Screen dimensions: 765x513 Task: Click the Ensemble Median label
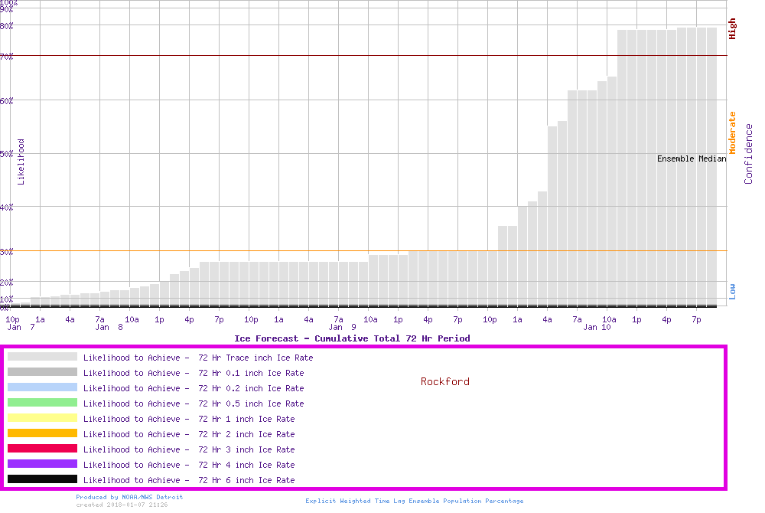point(692,159)
